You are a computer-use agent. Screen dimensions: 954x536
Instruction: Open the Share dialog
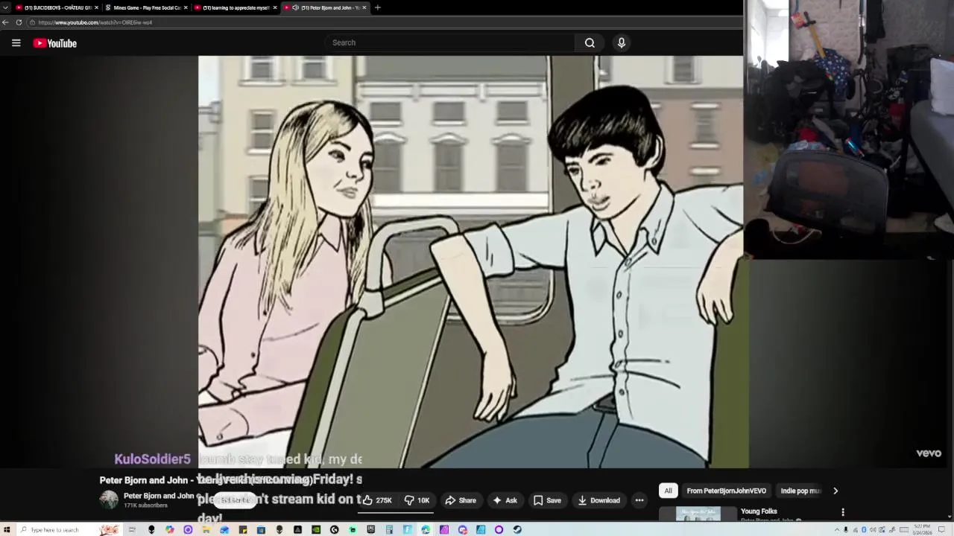point(461,500)
